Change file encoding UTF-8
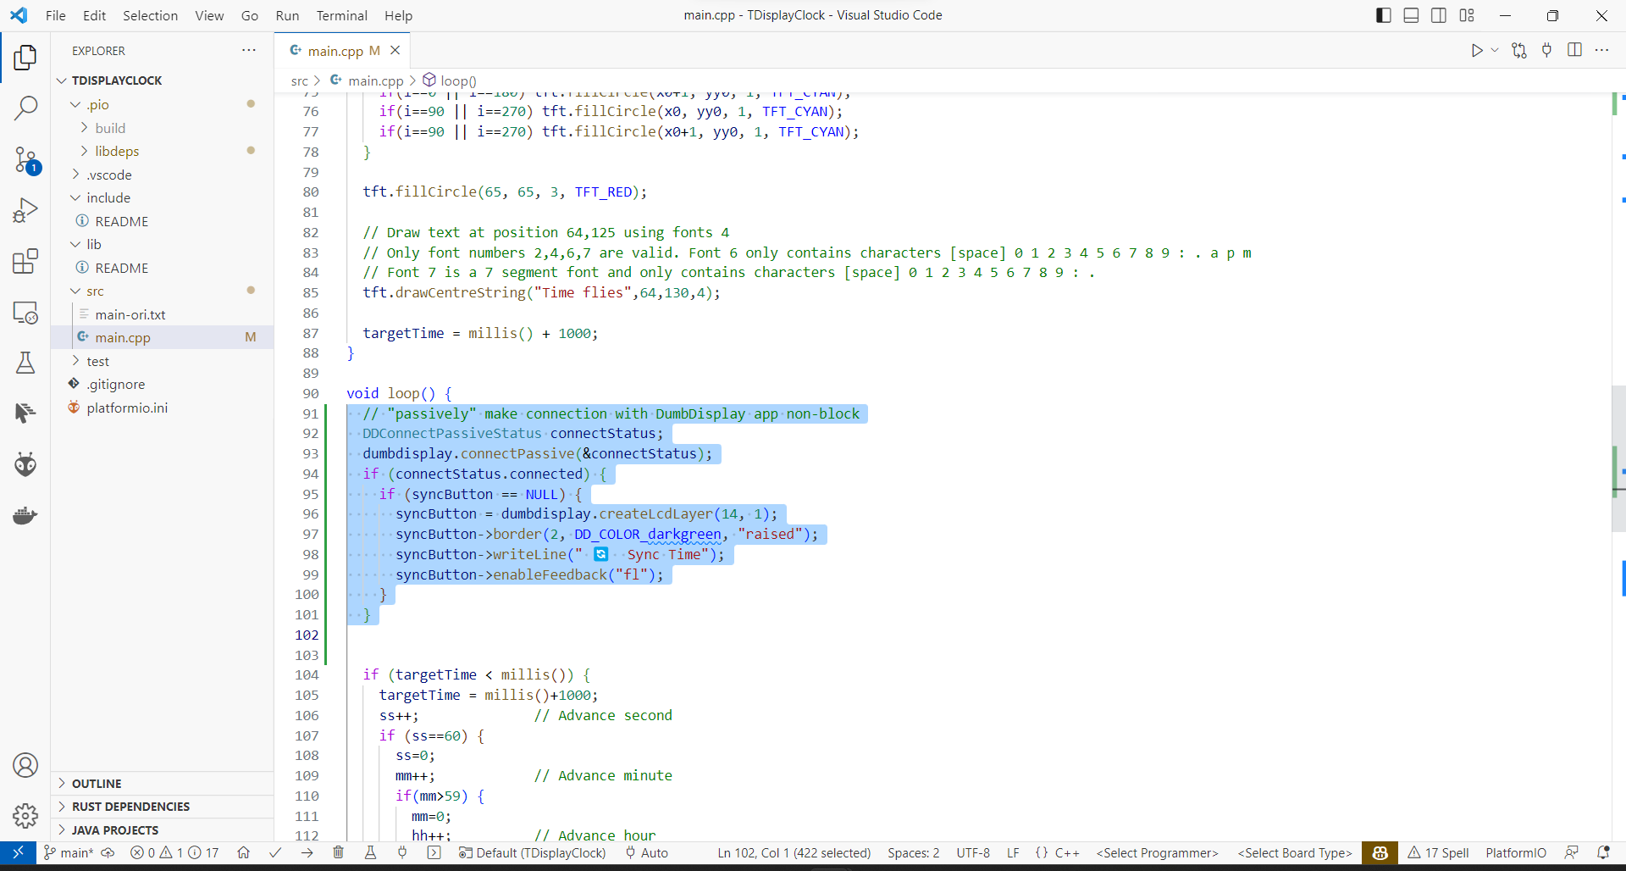Viewport: 1626px width, 871px height. tap(973, 853)
